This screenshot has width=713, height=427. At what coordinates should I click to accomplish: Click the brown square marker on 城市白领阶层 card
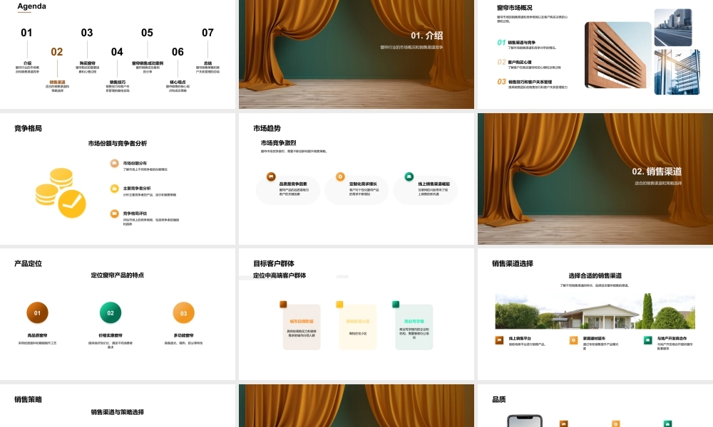click(x=283, y=304)
